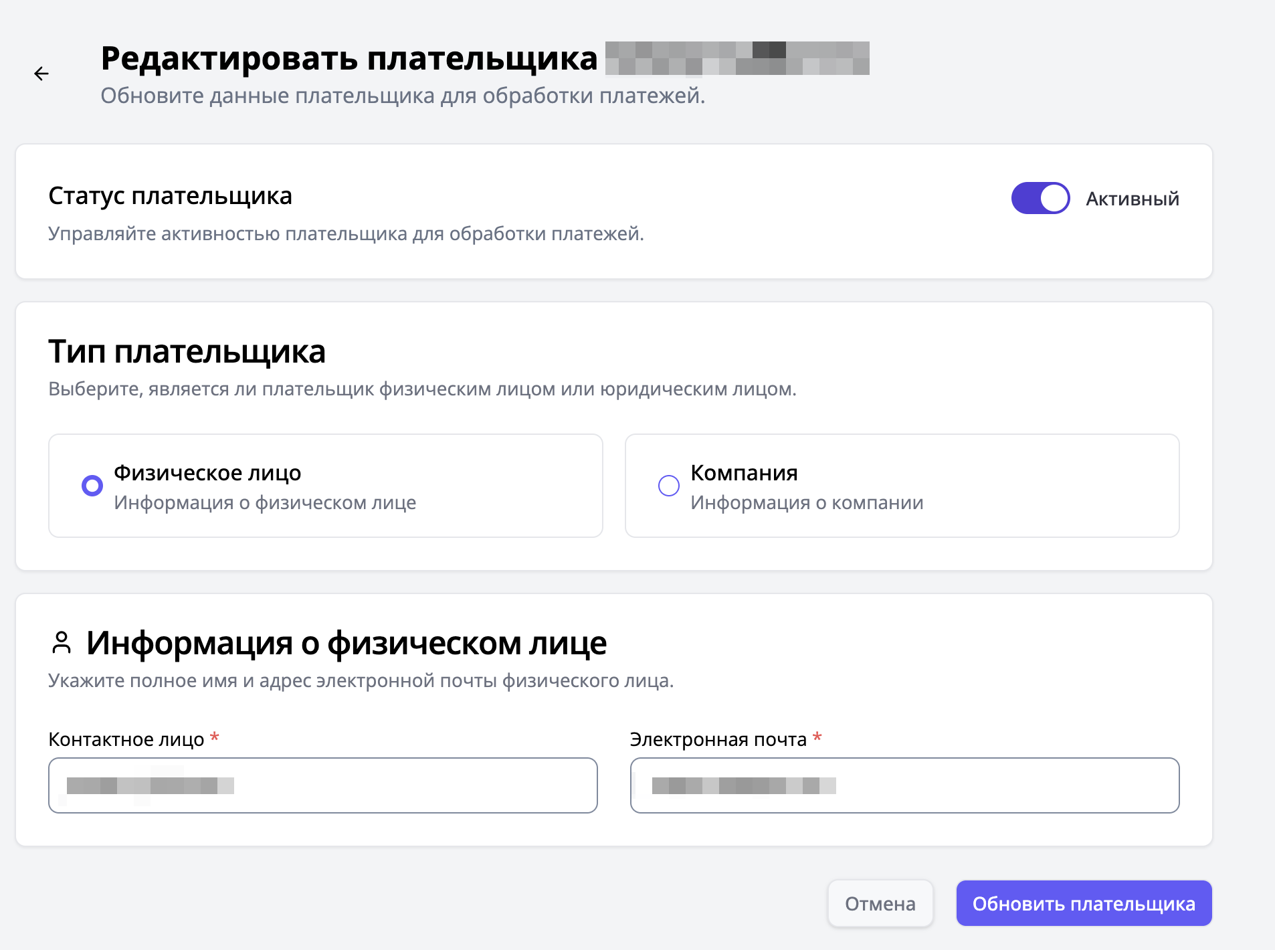The image size is (1275, 950).
Task: Click the "Тип плательщика" heading
Action: pos(187,351)
